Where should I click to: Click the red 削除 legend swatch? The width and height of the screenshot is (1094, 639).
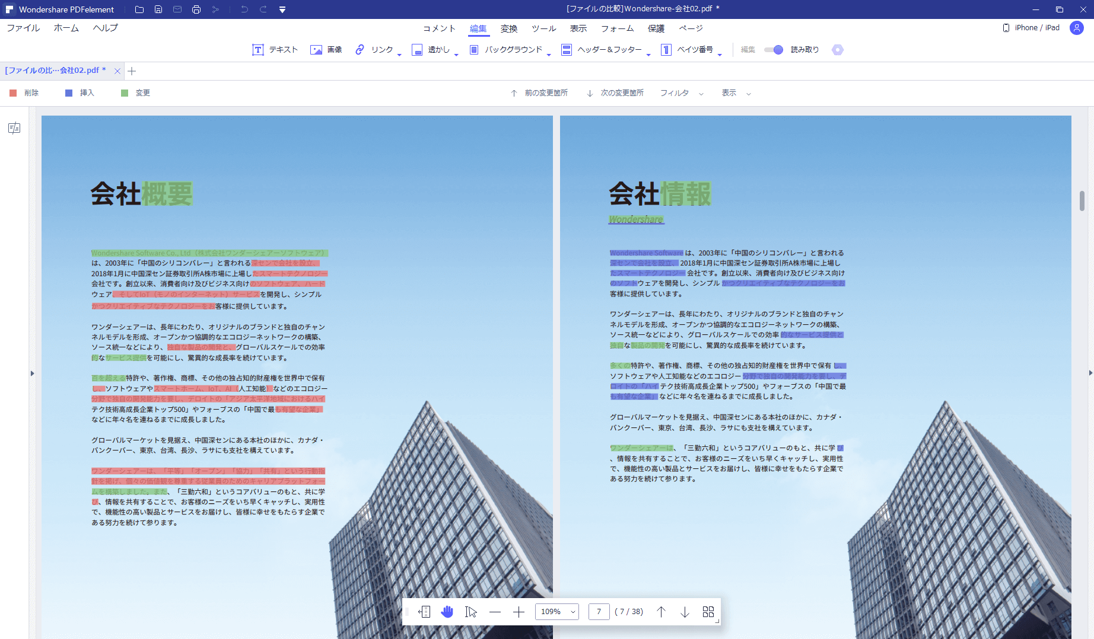(x=13, y=93)
